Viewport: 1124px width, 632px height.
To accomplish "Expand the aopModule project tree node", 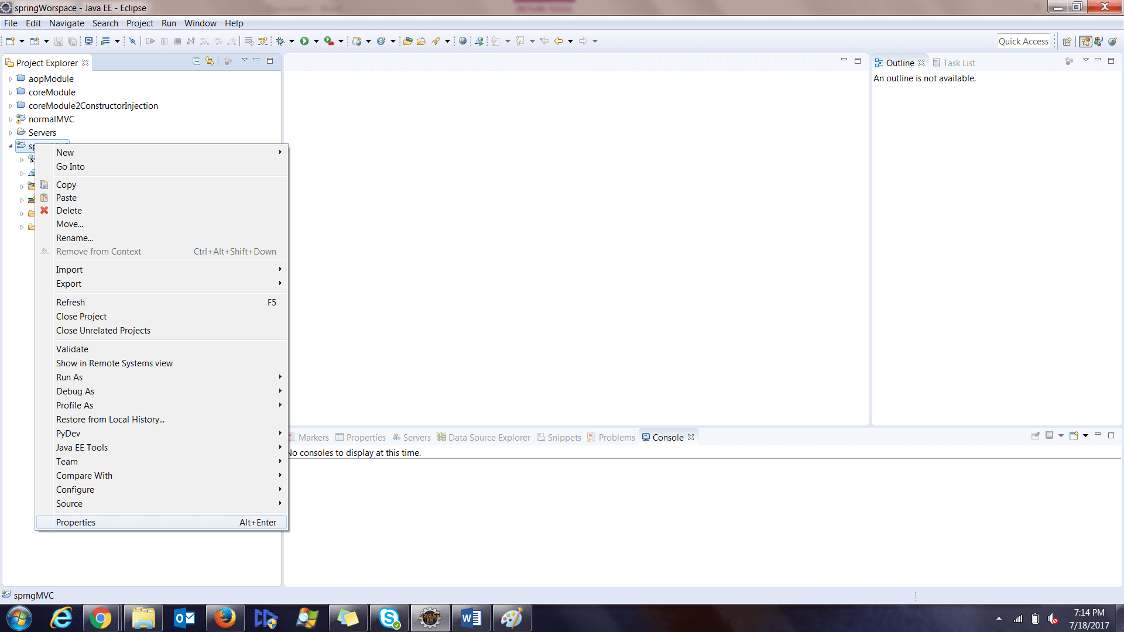I will click(x=11, y=79).
